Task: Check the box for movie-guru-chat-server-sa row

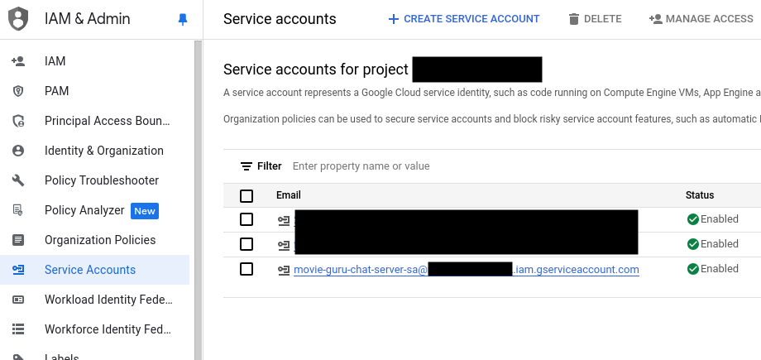Action: point(246,269)
